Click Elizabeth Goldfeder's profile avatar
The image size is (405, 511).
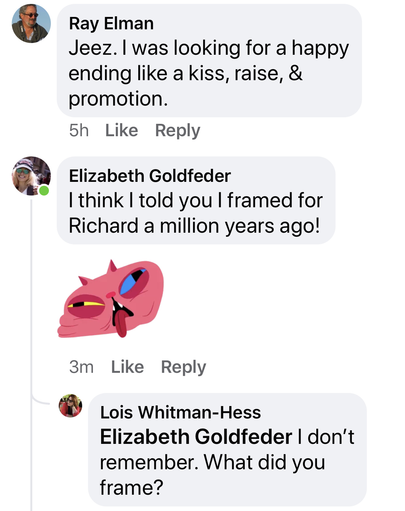tap(31, 176)
